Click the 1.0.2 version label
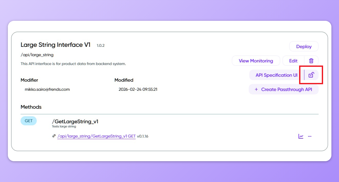This screenshot has height=182, width=339. point(101,45)
